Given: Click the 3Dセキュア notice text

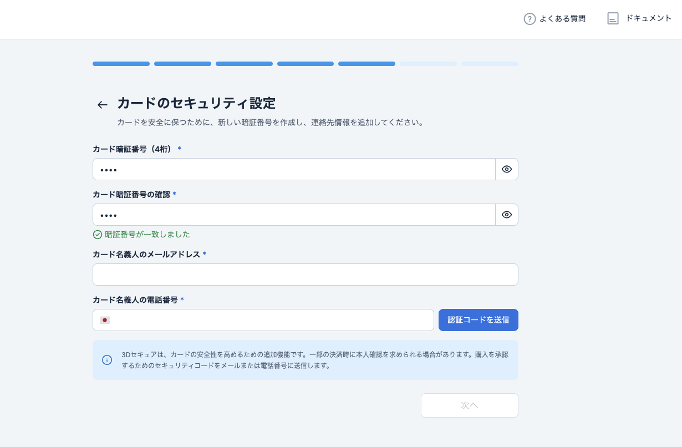Looking at the screenshot, I should click(315, 360).
